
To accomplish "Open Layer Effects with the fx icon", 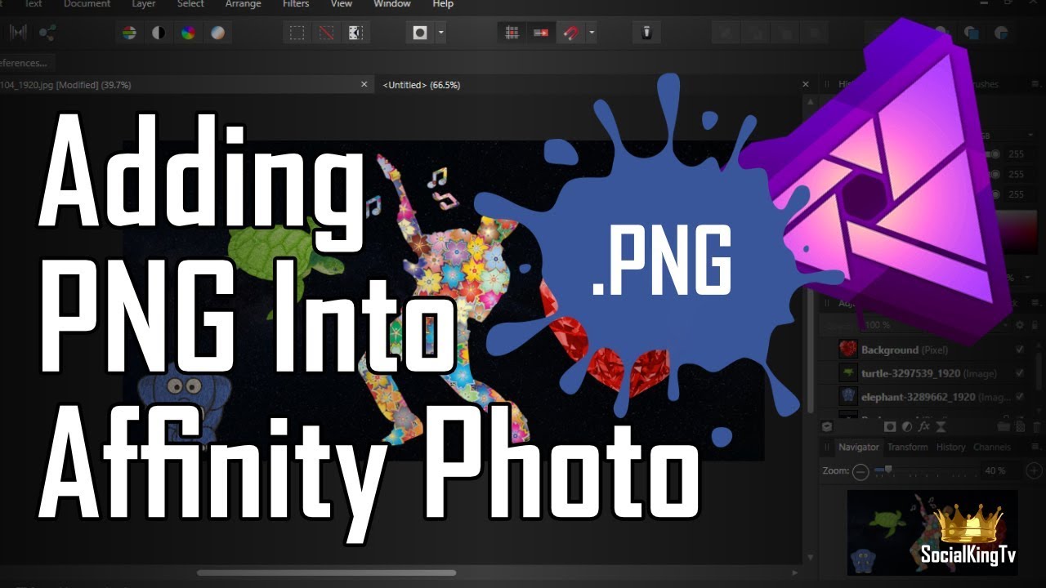I will pos(924,426).
